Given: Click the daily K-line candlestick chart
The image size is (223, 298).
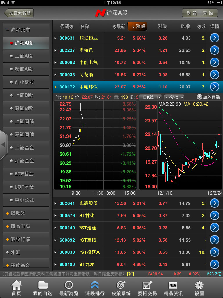Looking at the screenshot, I should (x=181, y=145).
